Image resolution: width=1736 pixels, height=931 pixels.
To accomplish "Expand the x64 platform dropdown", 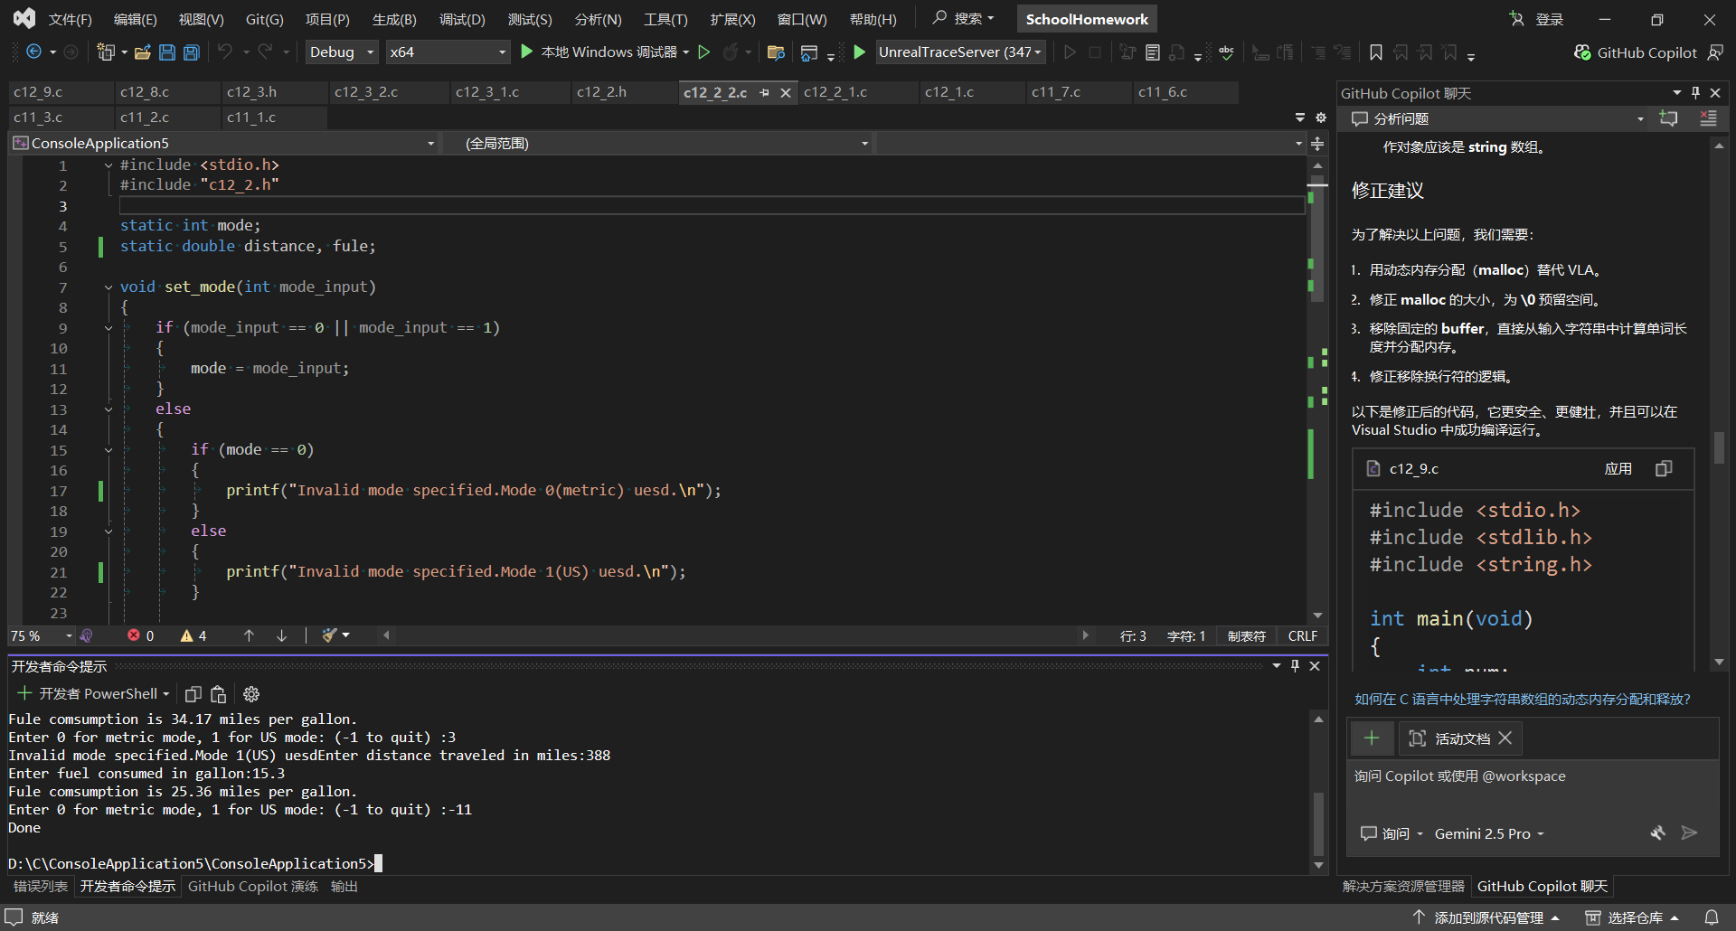I will click(x=502, y=52).
